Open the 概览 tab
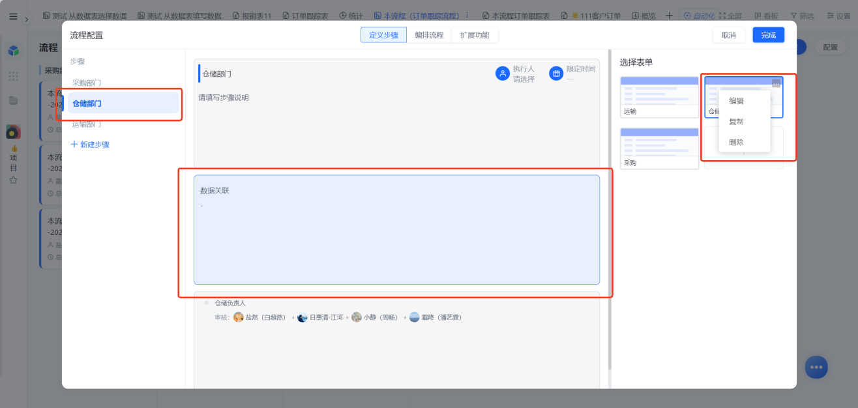The image size is (858, 408). point(644,15)
